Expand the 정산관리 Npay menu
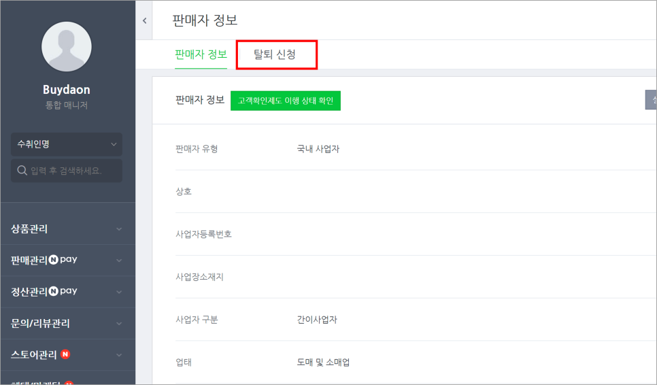The height and width of the screenshot is (385, 657). (x=67, y=292)
